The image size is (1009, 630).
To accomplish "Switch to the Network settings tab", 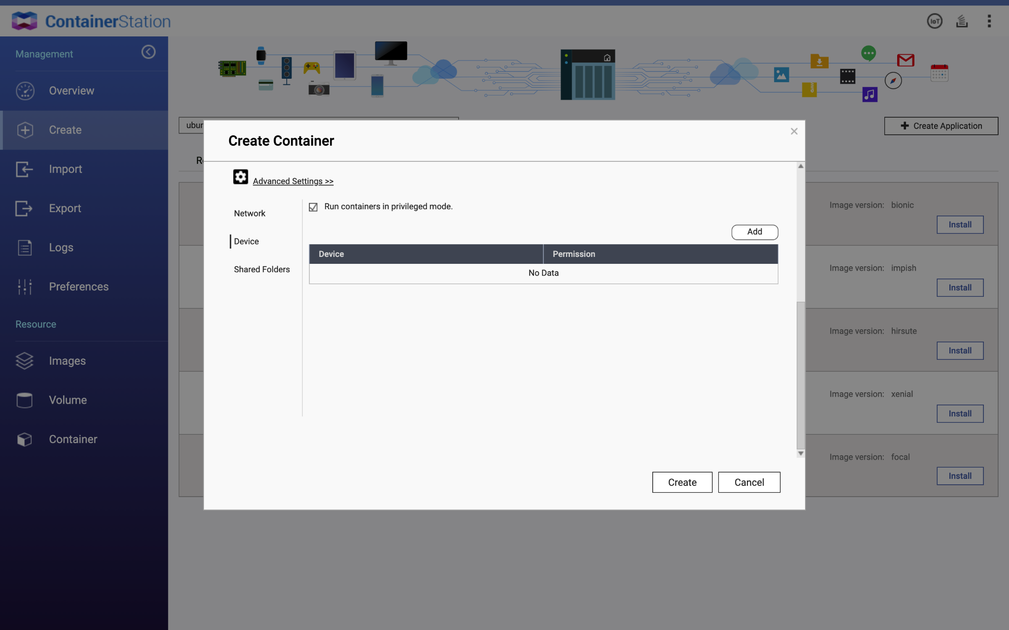I will (x=250, y=214).
